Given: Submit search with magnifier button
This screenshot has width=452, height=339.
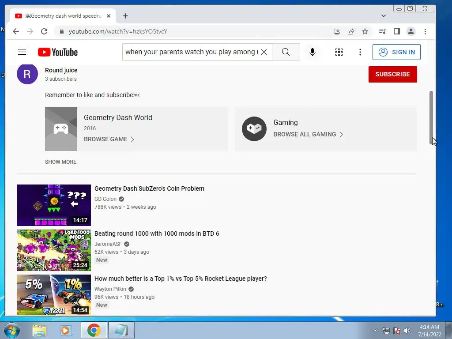Looking at the screenshot, I should point(286,52).
